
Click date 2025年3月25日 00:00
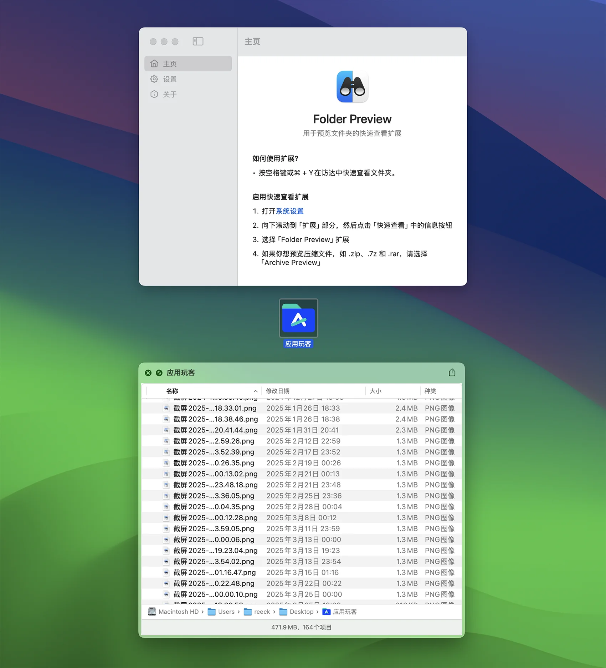pos(304,594)
